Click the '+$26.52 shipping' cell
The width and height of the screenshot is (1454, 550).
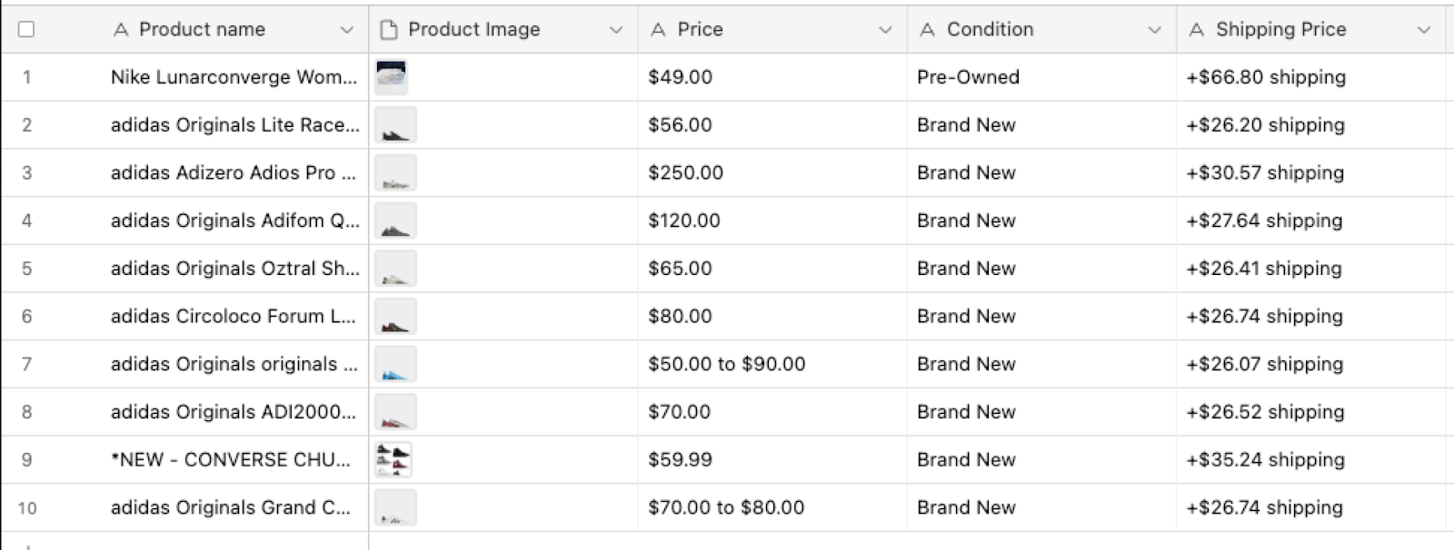tap(1310, 412)
